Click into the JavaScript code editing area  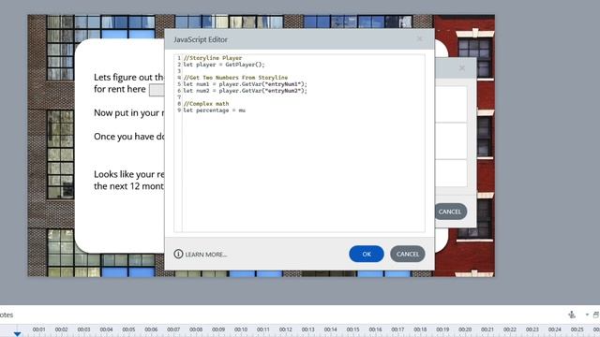tap(299, 143)
